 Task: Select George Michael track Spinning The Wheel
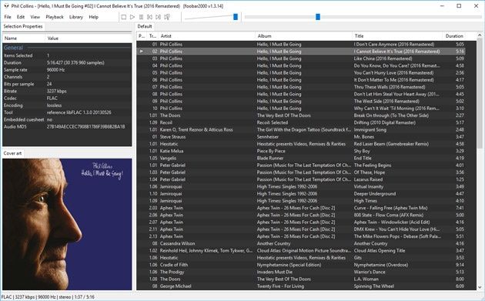tap(301, 286)
